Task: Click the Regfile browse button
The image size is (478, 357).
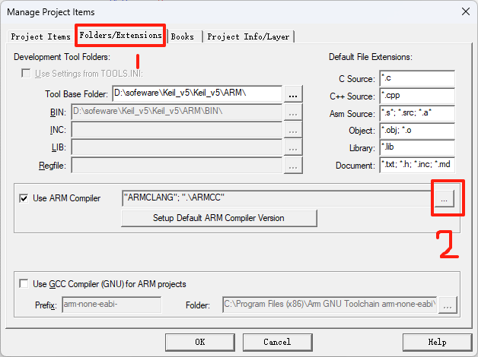Action: [x=293, y=166]
